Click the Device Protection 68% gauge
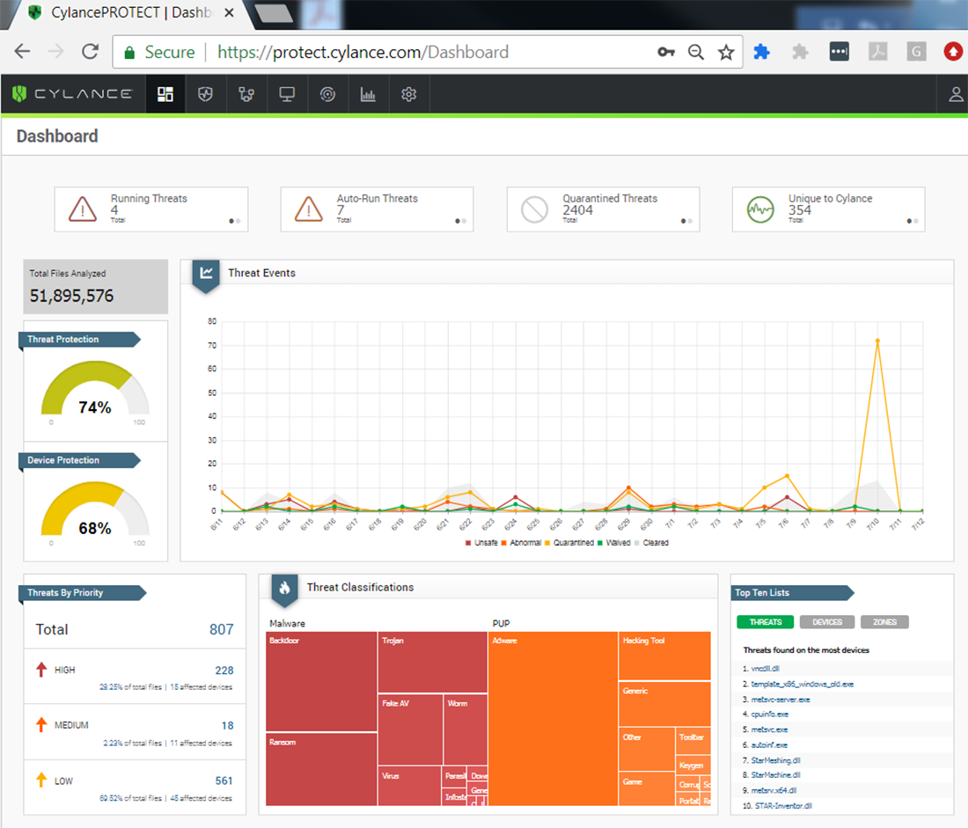Viewport: 968px width, 828px height. pyautogui.click(x=95, y=510)
